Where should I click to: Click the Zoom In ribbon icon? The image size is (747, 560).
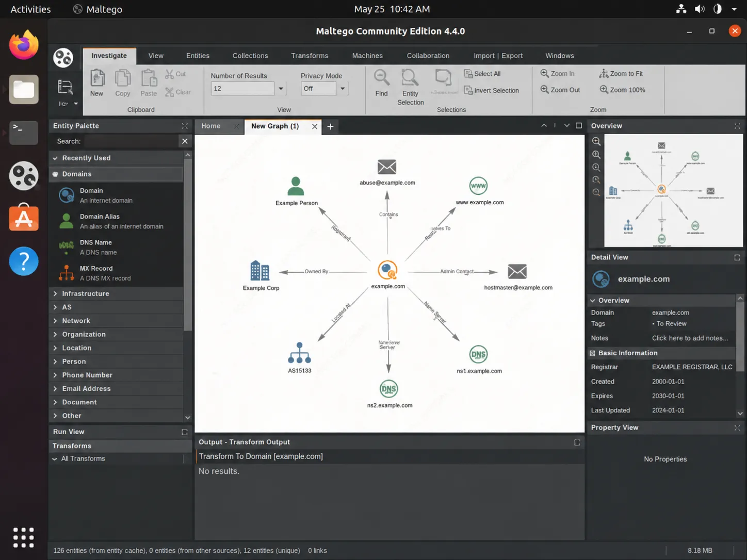pyautogui.click(x=544, y=73)
